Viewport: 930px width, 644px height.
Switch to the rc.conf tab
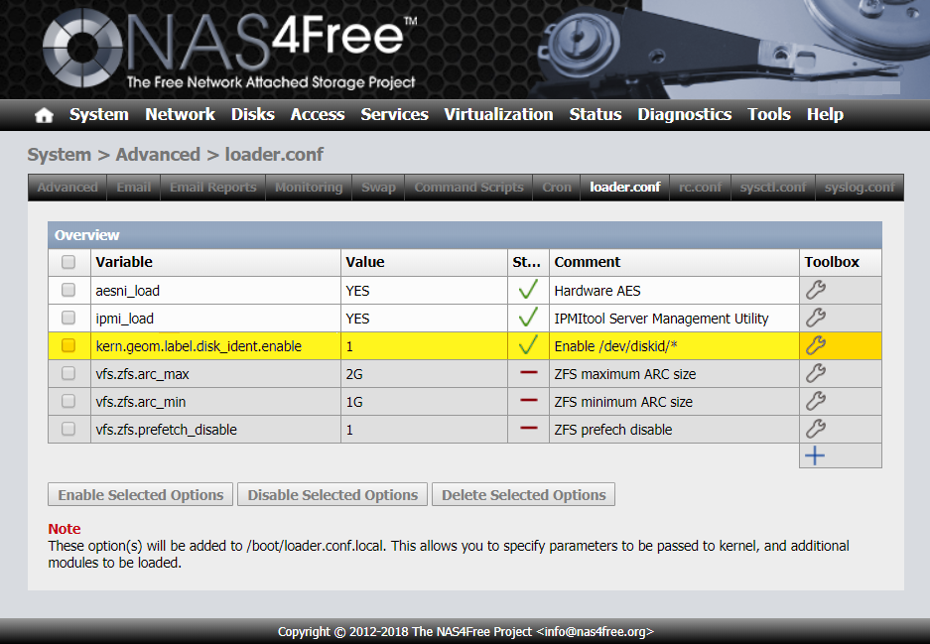[700, 188]
